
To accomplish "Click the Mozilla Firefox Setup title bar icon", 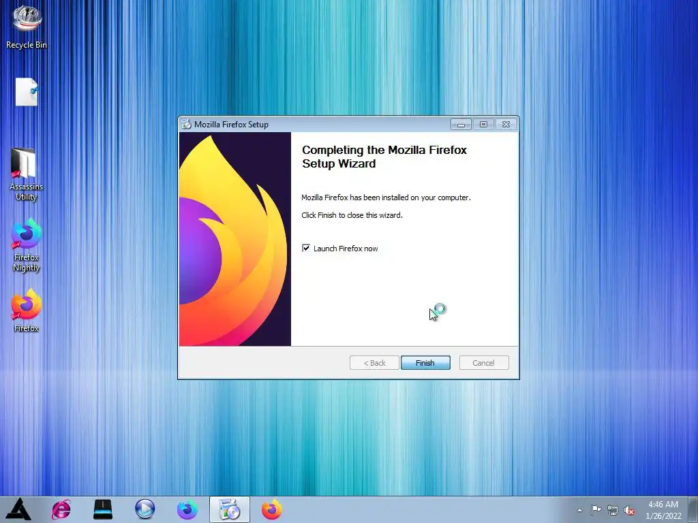I will pos(186,125).
